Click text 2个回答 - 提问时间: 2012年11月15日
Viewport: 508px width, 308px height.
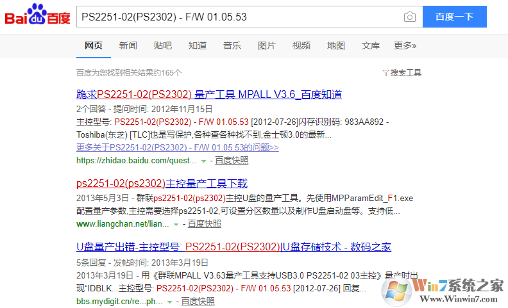point(144,109)
